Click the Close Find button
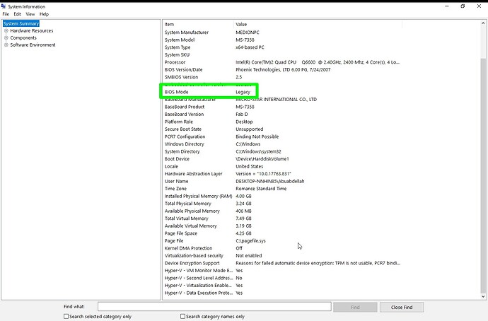Screen dimensions: 488x321 tap(402, 307)
